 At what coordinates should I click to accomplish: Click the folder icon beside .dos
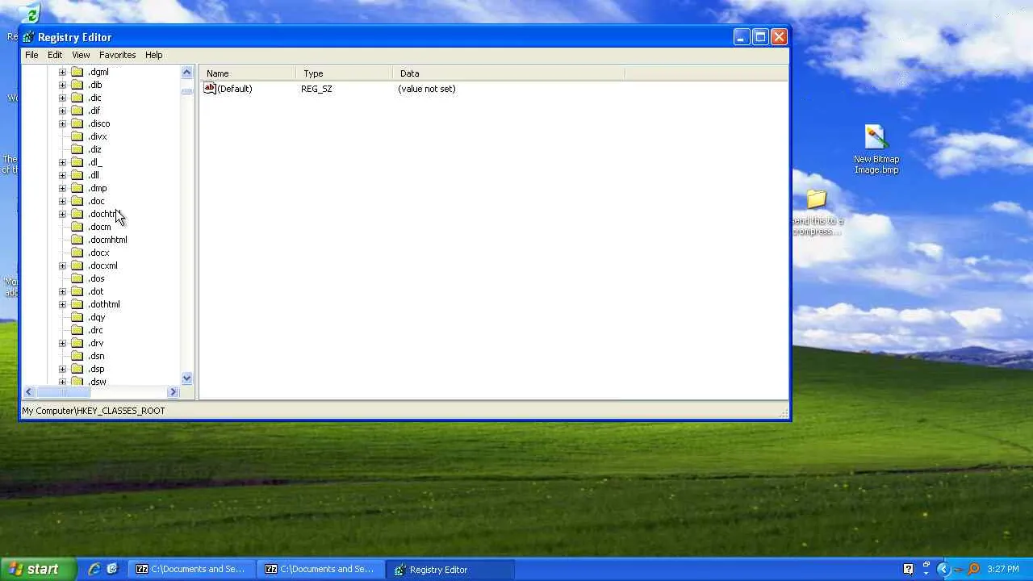coord(77,278)
